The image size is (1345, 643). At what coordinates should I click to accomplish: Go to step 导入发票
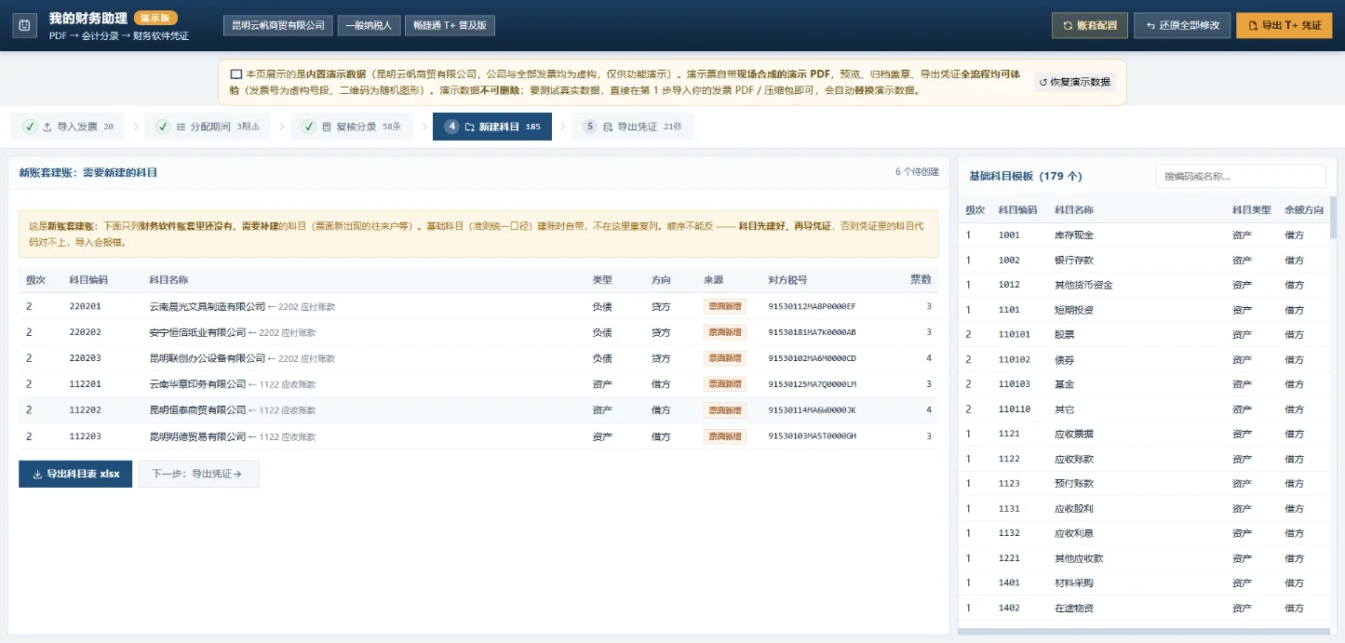69,127
